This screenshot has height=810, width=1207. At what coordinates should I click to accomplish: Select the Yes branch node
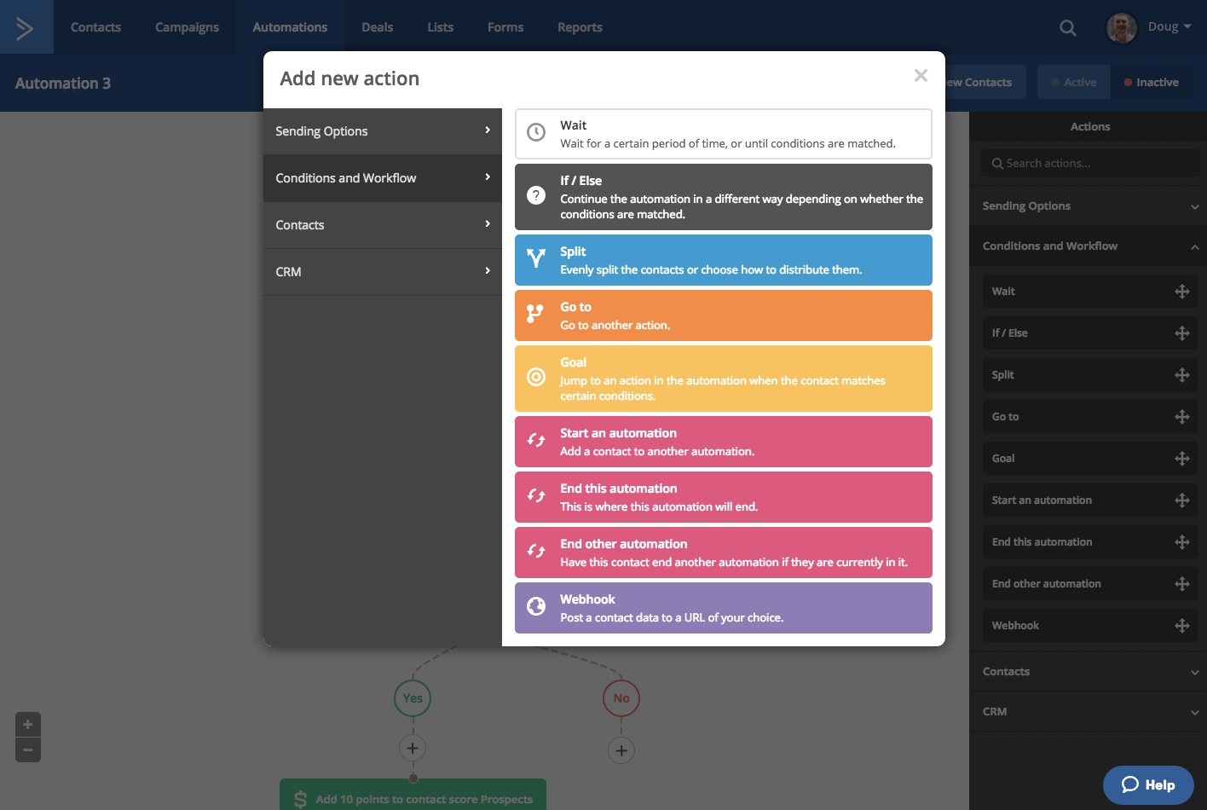click(x=413, y=698)
